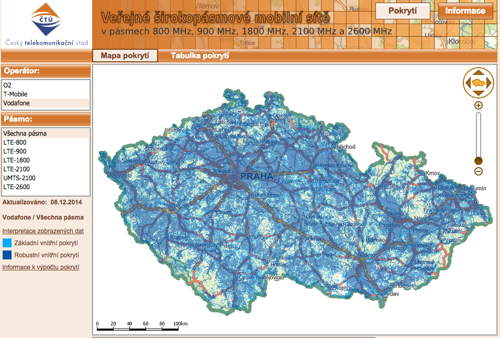
Task: Click Liberec on the map
Action: click(282, 115)
